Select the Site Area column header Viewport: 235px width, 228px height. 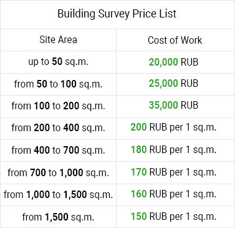(59, 39)
